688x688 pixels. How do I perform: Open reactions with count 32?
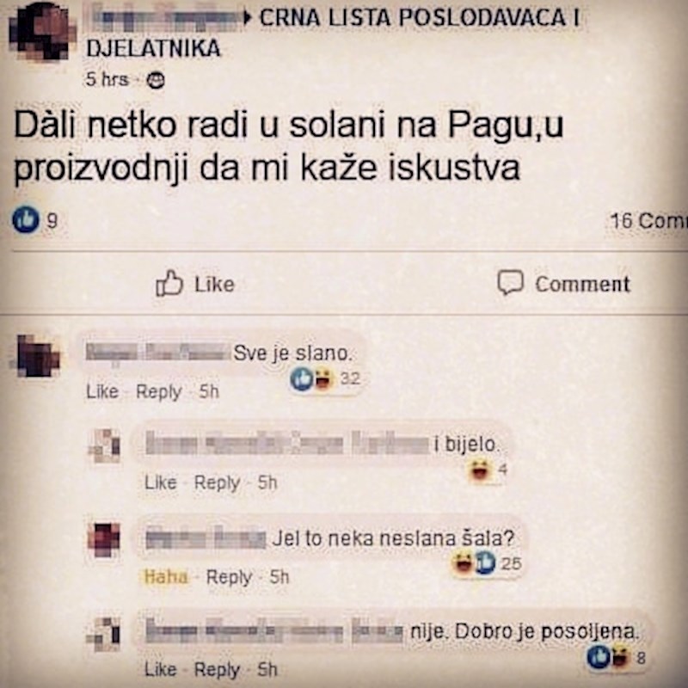point(325,378)
